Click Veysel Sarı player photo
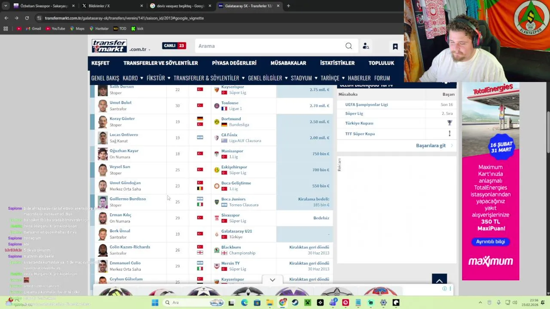This screenshot has width=550, height=309. pos(102,170)
